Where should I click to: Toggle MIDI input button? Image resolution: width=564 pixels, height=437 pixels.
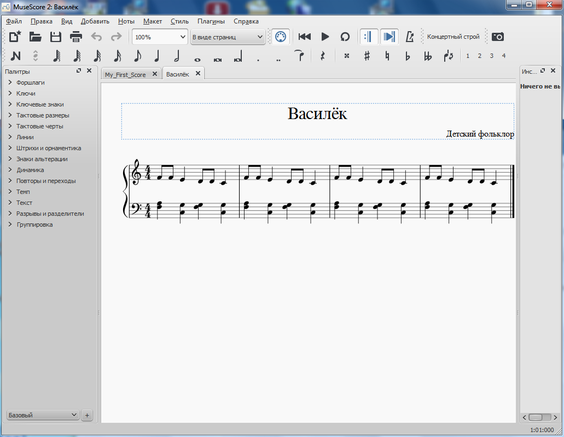tap(280, 37)
